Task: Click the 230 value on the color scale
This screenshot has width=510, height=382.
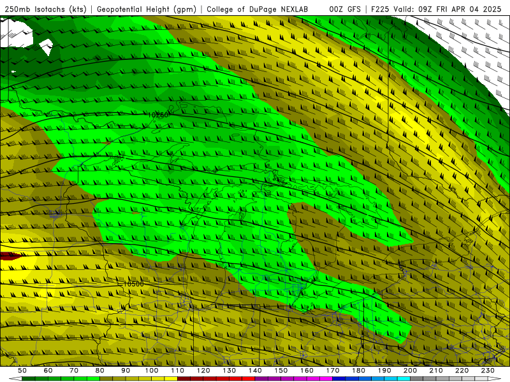Action: point(488,371)
